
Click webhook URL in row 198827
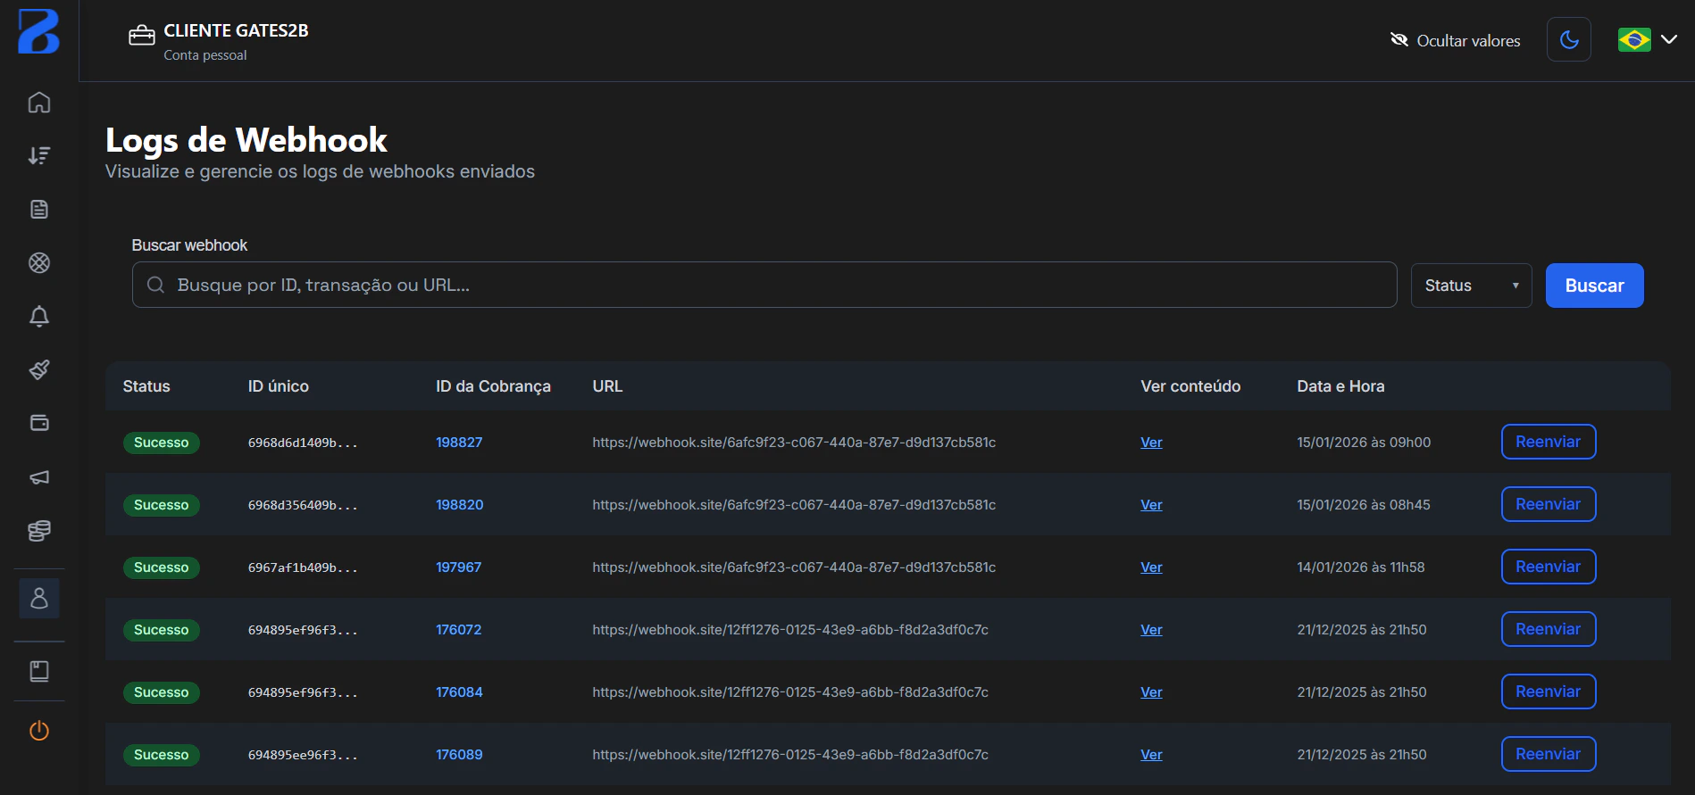pyautogui.click(x=794, y=443)
